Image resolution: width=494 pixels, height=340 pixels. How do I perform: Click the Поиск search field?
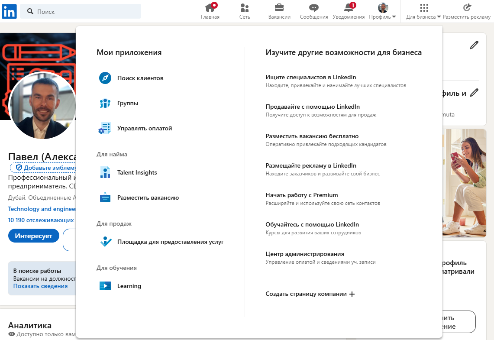(81, 11)
